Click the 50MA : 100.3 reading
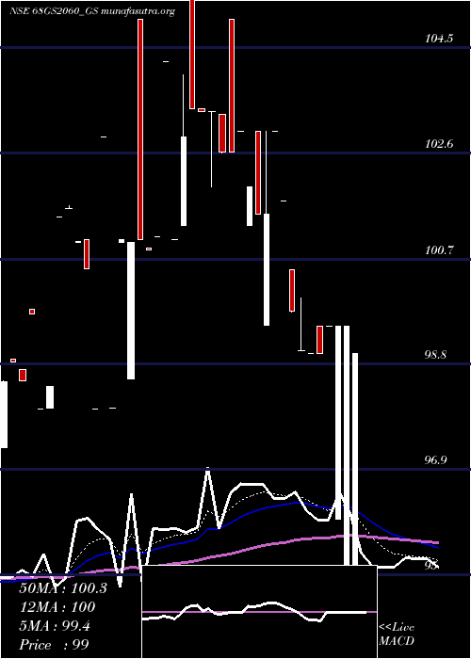The width and height of the screenshot is (471, 659). tap(63, 588)
